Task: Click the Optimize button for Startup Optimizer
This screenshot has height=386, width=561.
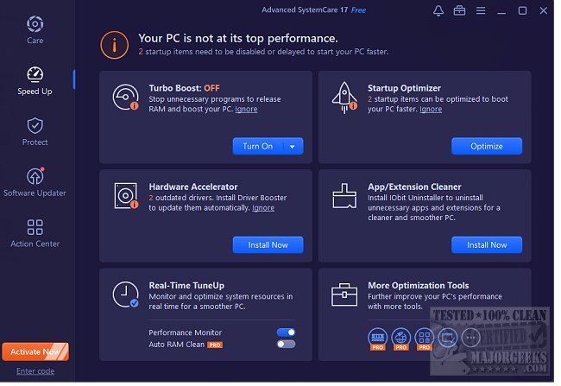Action: 487,146
